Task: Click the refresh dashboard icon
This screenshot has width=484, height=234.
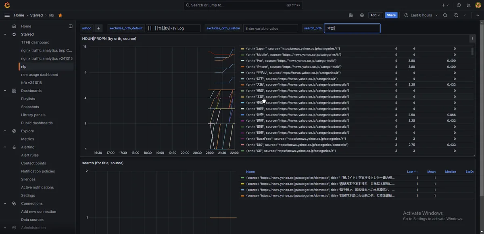Action: click(x=456, y=15)
